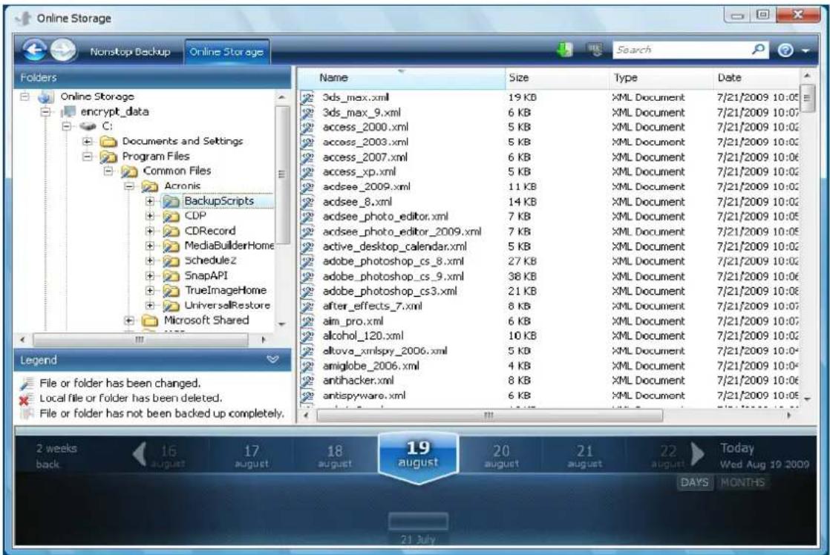Click file icon of antihacker.xml
Image resolution: width=830 pixels, height=555 pixels.
307,381
